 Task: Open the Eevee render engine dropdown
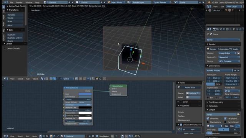tap(223, 40)
